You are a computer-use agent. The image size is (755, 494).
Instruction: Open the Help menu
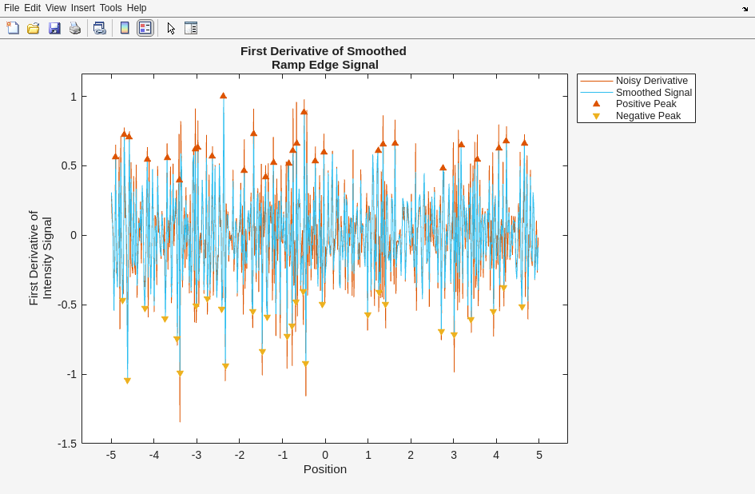pyautogui.click(x=137, y=8)
